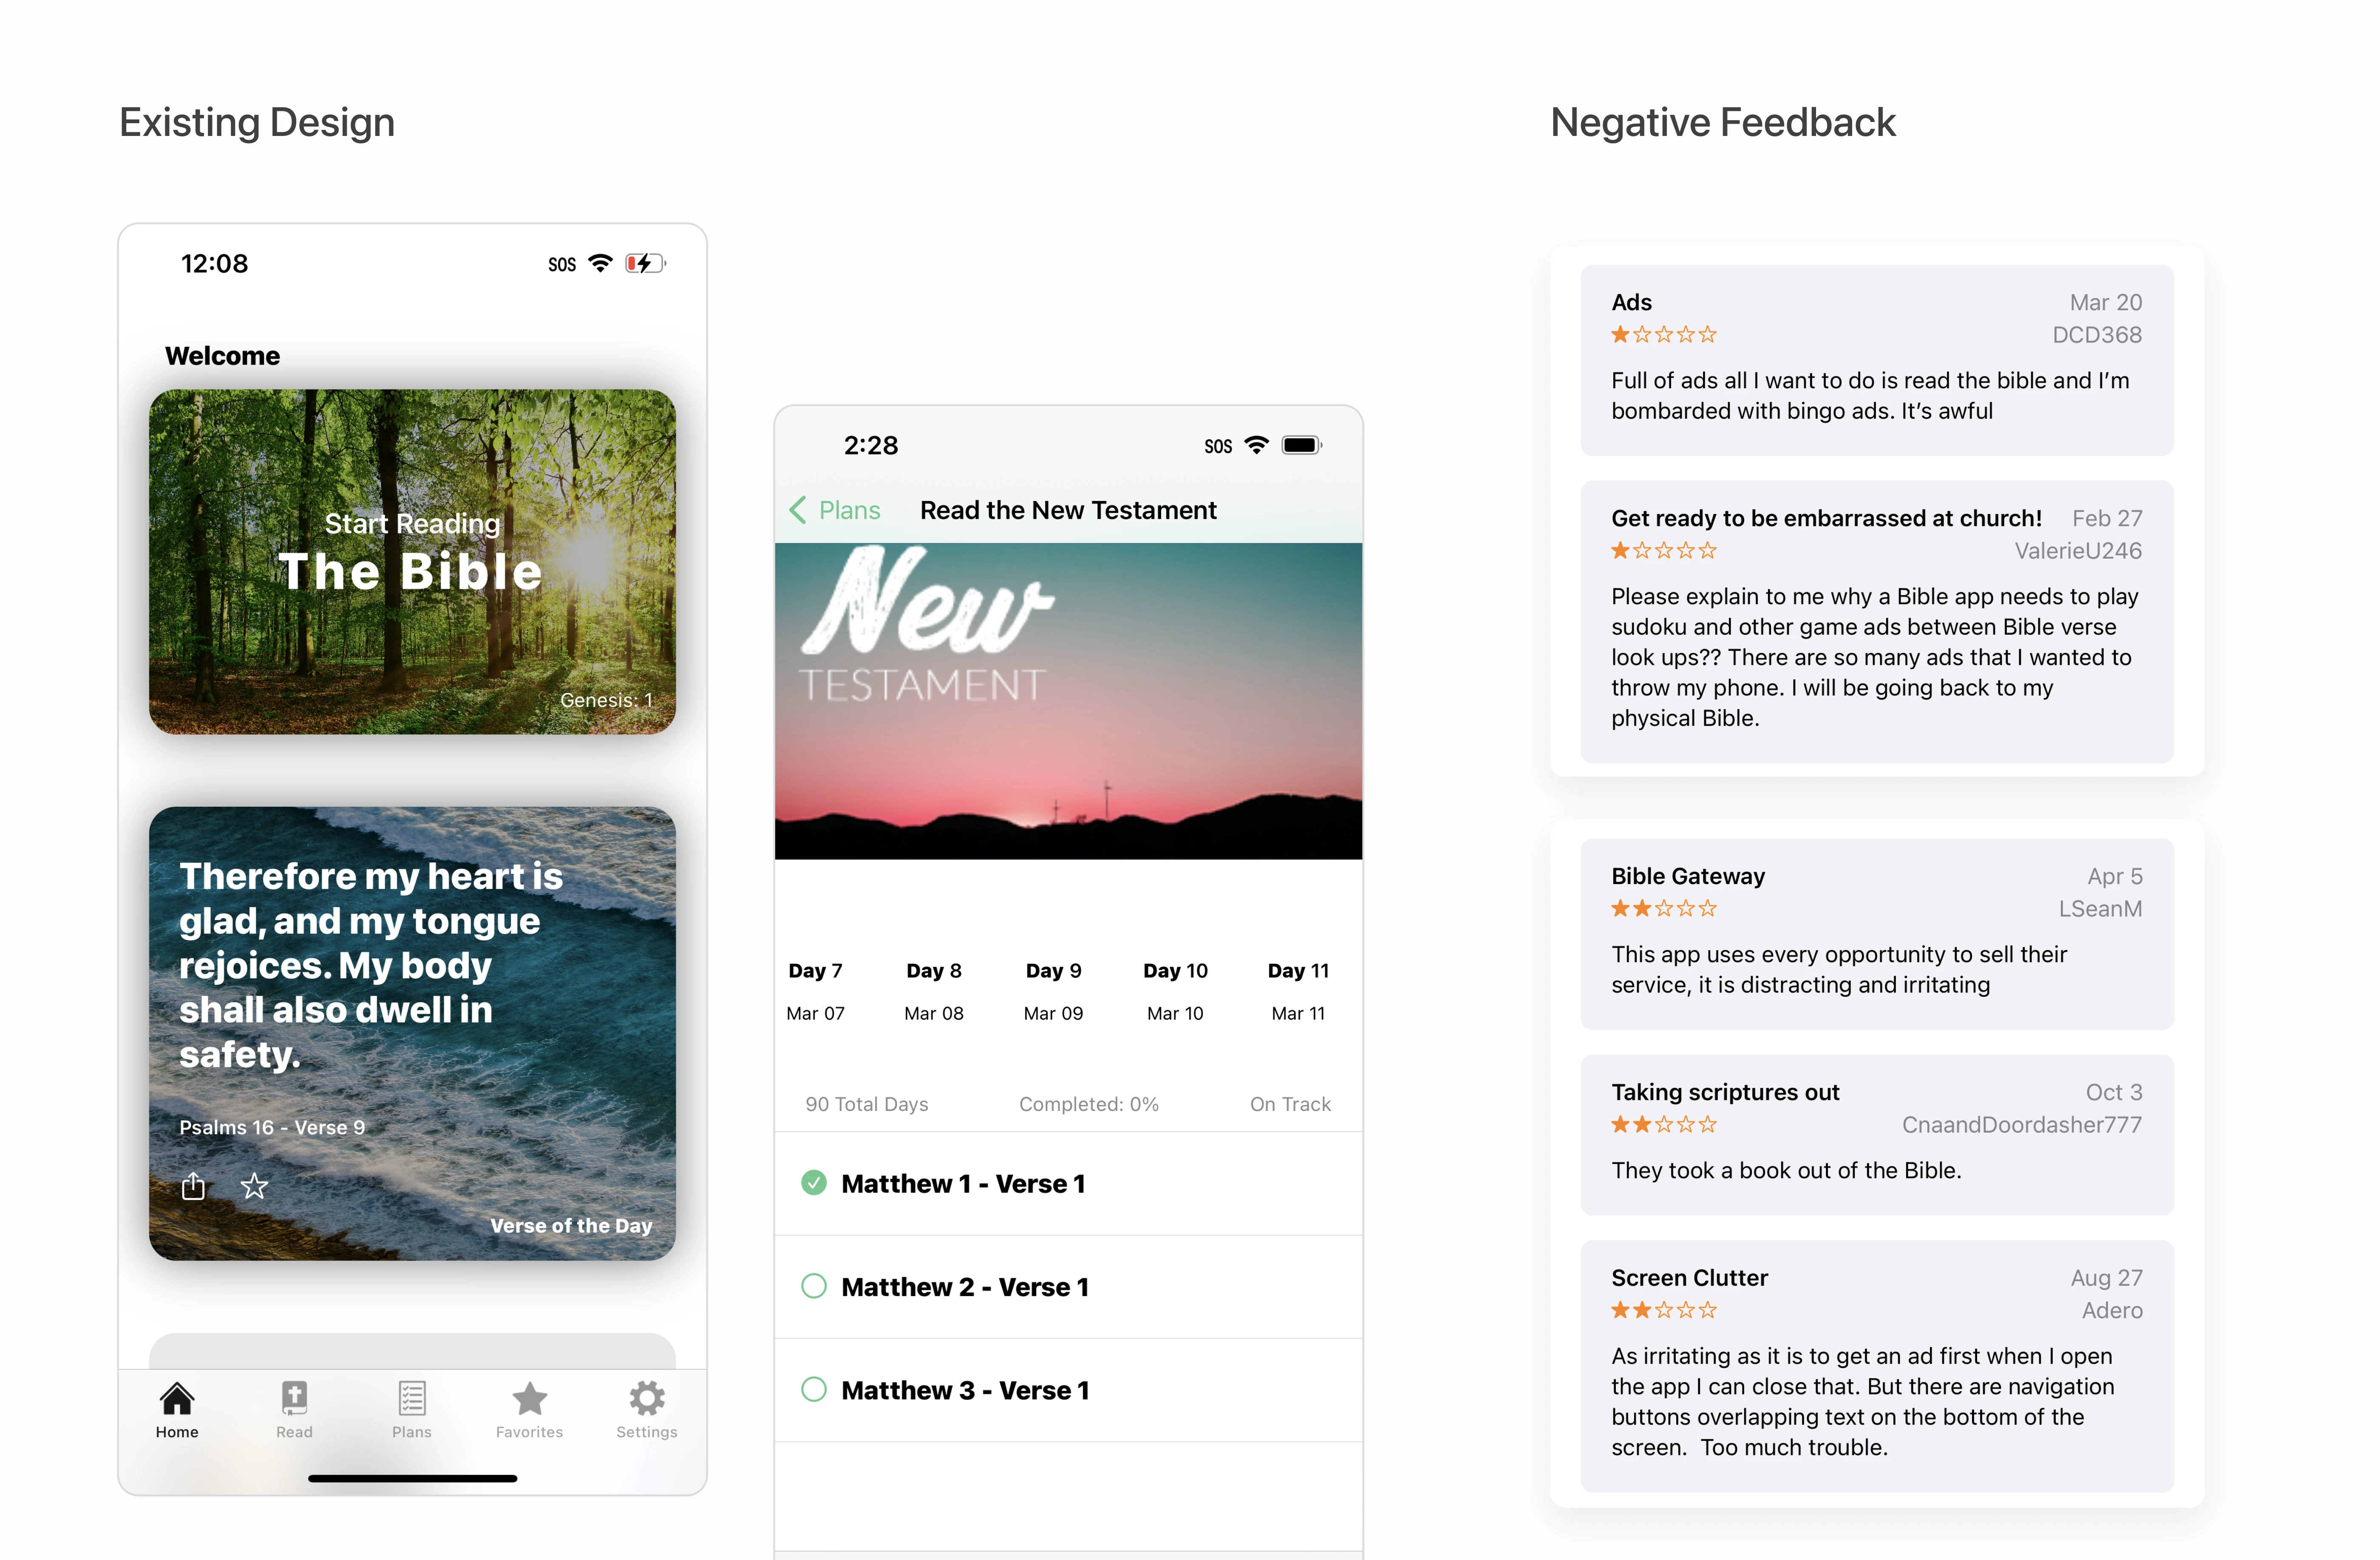This screenshot has width=2380, height=1560.
Task: Share the verse of the day
Action: pyautogui.click(x=193, y=1186)
